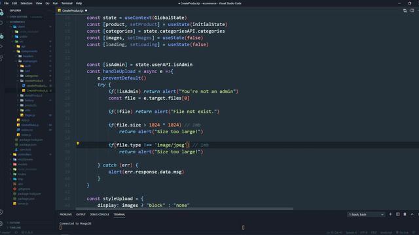Click on the 'handleUpload' function name
The image size is (419, 235).
119,71
